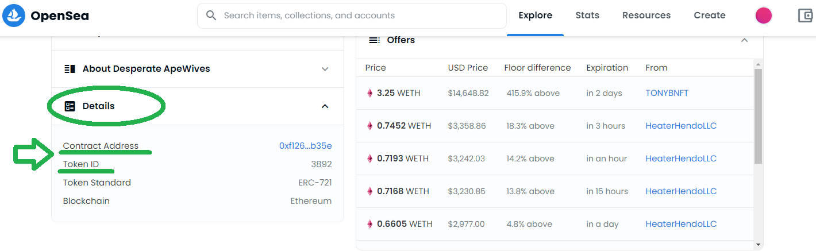Open the pink profile avatar
The width and height of the screenshot is (816, 251).
[763, 16]
